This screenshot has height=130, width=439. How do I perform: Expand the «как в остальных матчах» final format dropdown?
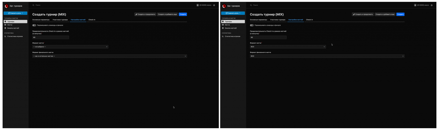click(109, 56)
